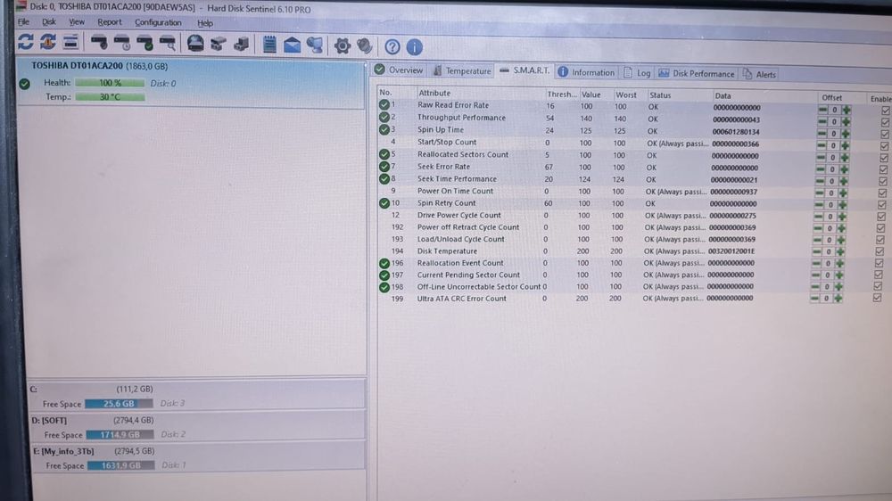This screenshot has height=501, width=892.
Task: Open the blue info about icon
Action: click(x=415, y=47)
